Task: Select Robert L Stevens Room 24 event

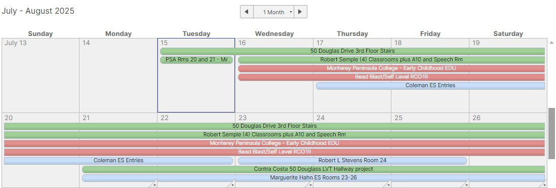Action: 352,161
